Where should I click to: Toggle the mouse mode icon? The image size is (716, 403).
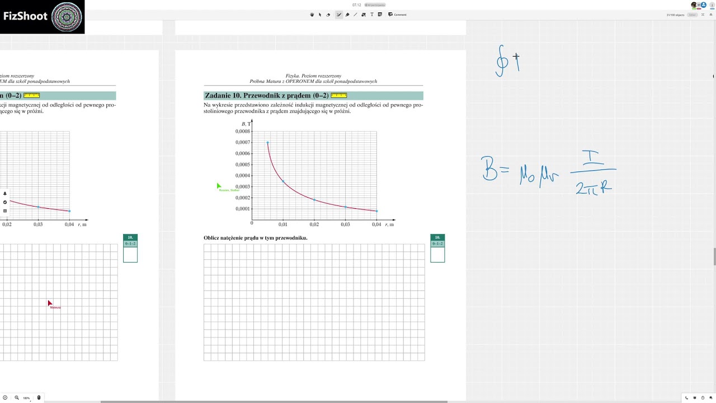pyautogui.click(x=39, y=397)
